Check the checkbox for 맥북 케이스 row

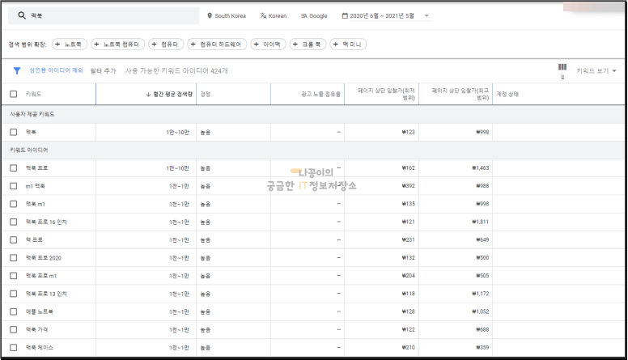pyautogui.click(x=14, y=348)
